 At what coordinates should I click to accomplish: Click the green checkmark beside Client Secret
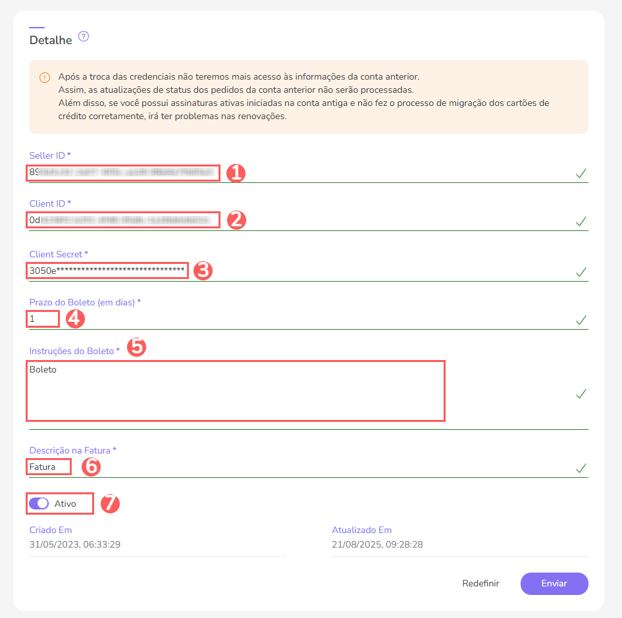coord(581,272)
